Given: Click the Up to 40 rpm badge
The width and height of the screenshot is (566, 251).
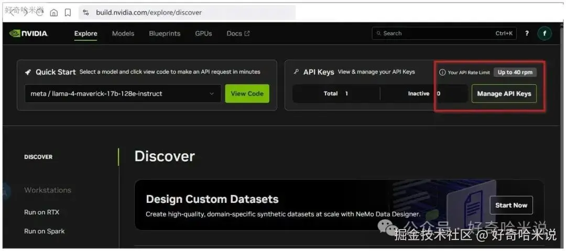Looking at the screenshot, I should coord(515,72).
